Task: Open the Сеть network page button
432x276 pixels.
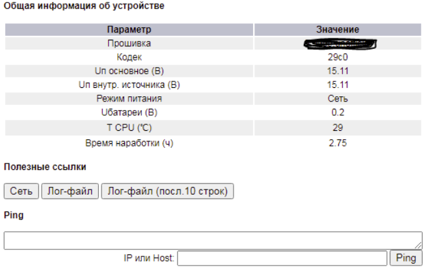Action: click(x=21, y=191)
